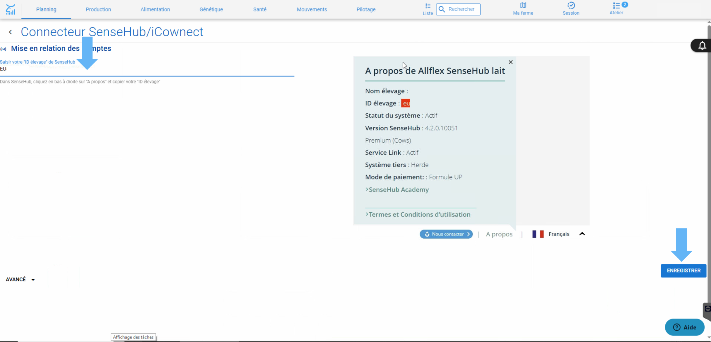This screenshot has width=711, height=342.
Task: Go back with the left arrow
Action: pos(11,32)
